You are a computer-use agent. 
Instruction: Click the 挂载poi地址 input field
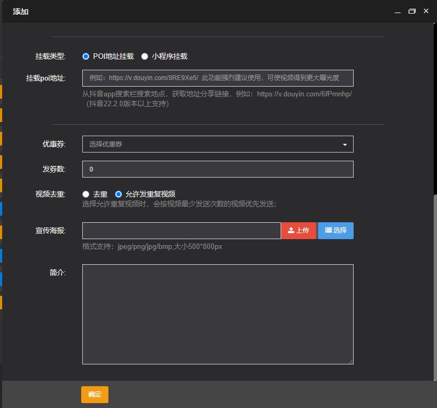(217, 77)
